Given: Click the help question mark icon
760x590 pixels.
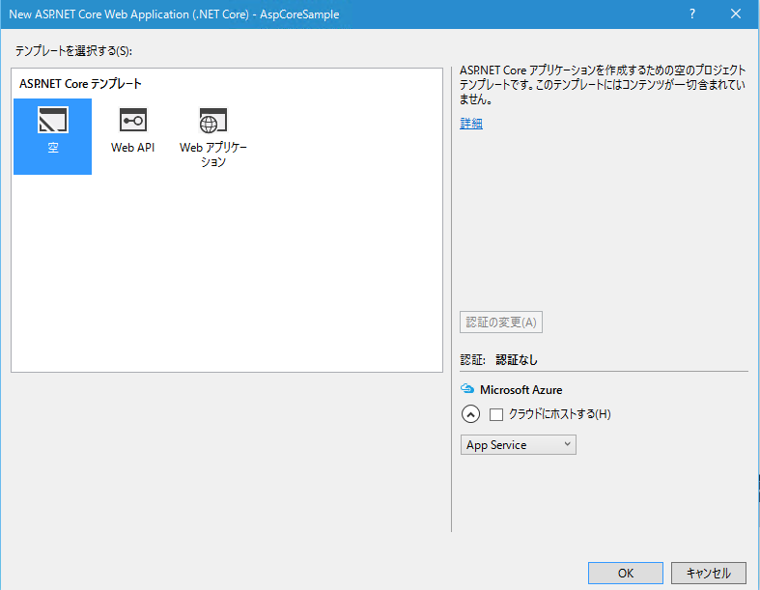Looking at the screenshot, I should coord(692,14).
